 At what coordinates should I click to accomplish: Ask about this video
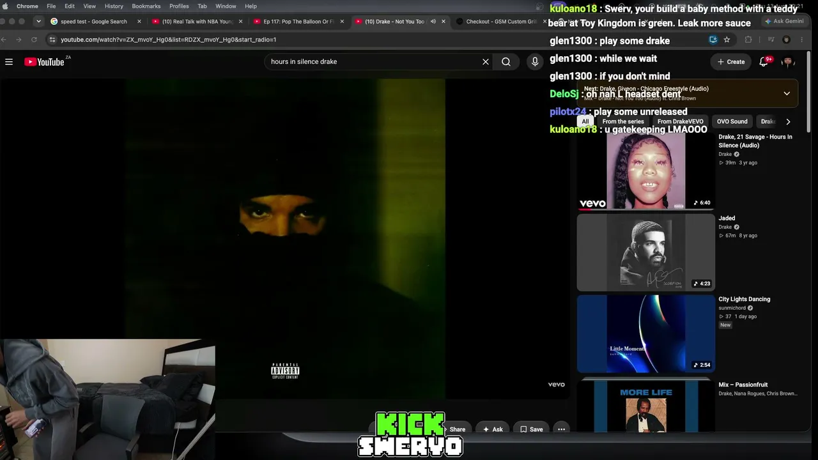click(493, 429)
